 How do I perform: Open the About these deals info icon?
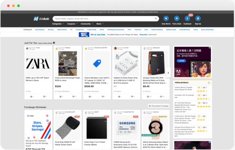coord(54,43)
